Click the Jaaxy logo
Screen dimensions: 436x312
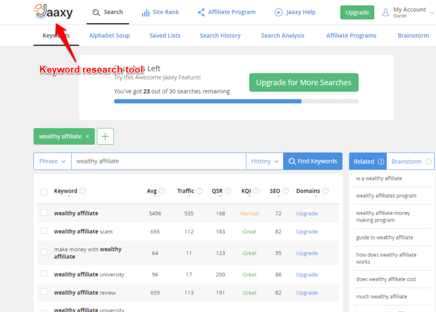click(53, 11)
